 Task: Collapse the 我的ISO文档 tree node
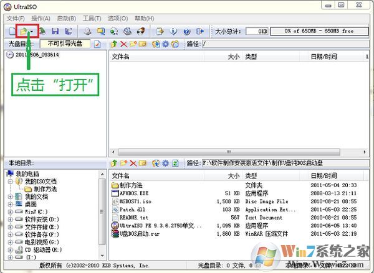10,181
